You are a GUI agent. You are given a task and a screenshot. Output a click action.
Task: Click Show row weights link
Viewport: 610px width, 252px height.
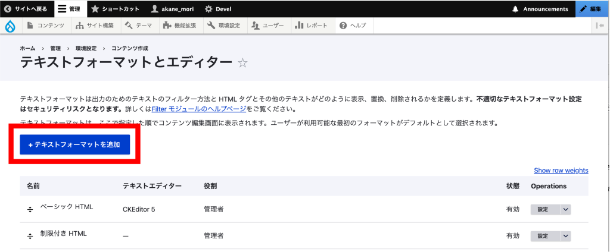(x=561, y=171)
